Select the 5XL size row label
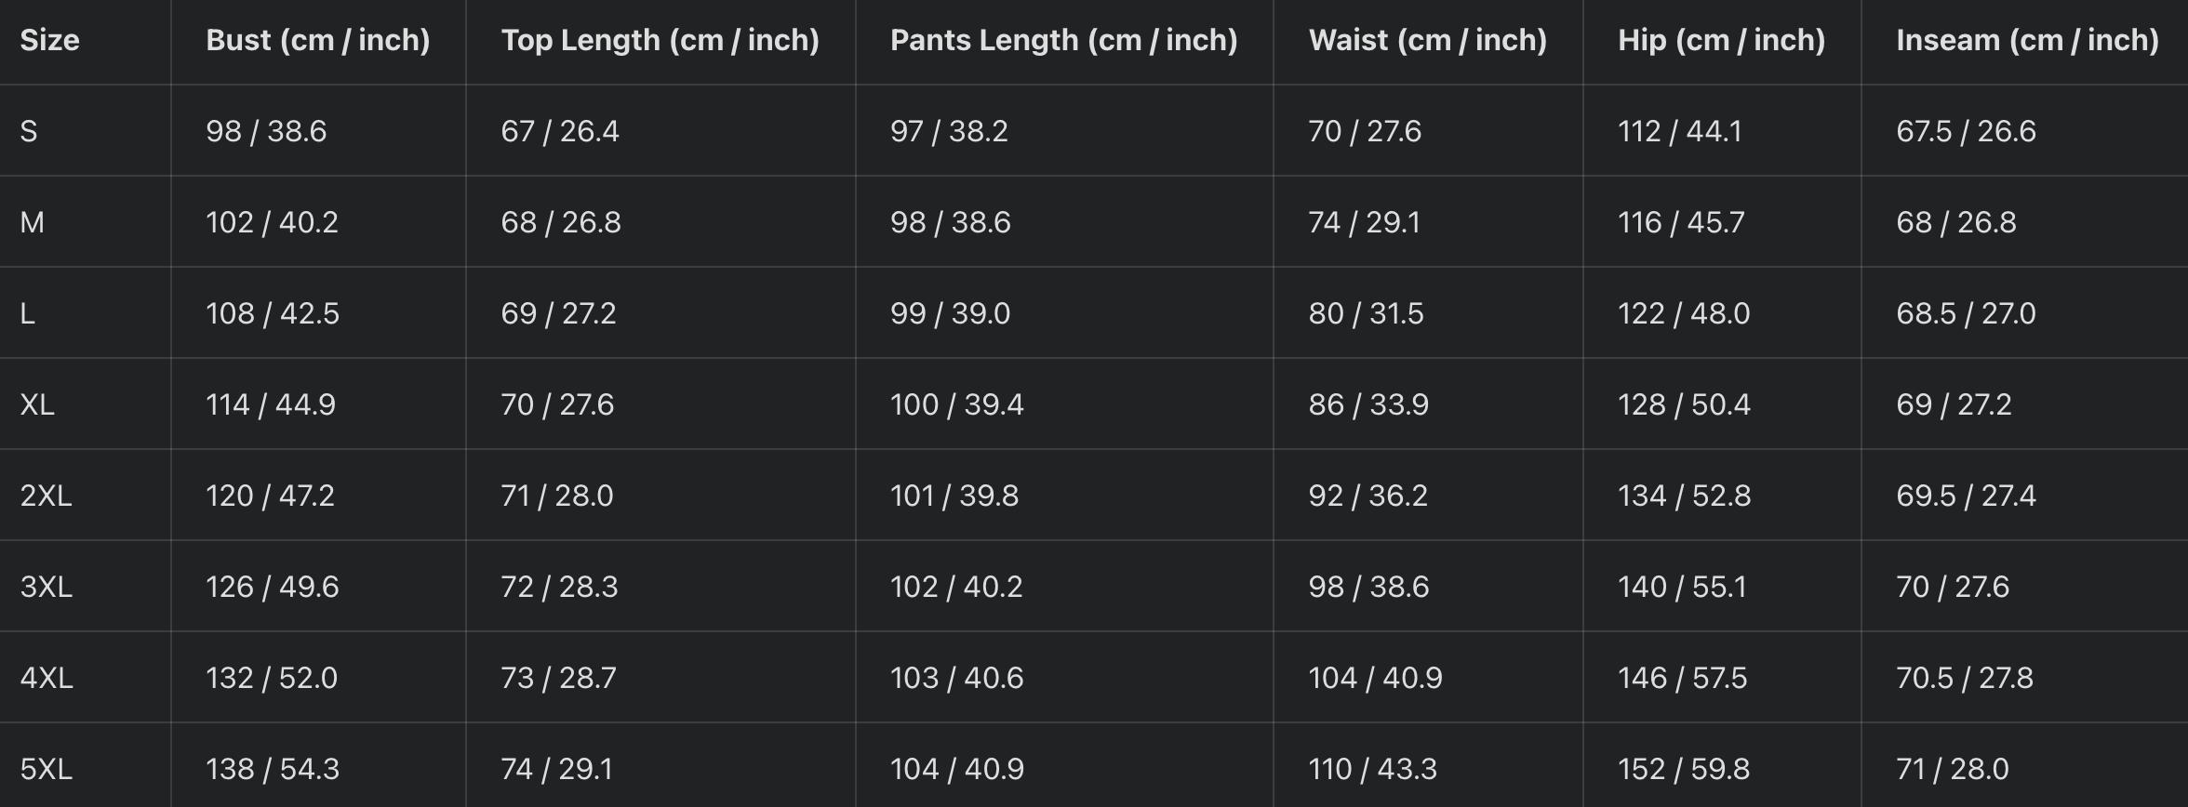The image size is (2188, 807). click(x=46, y=769)
